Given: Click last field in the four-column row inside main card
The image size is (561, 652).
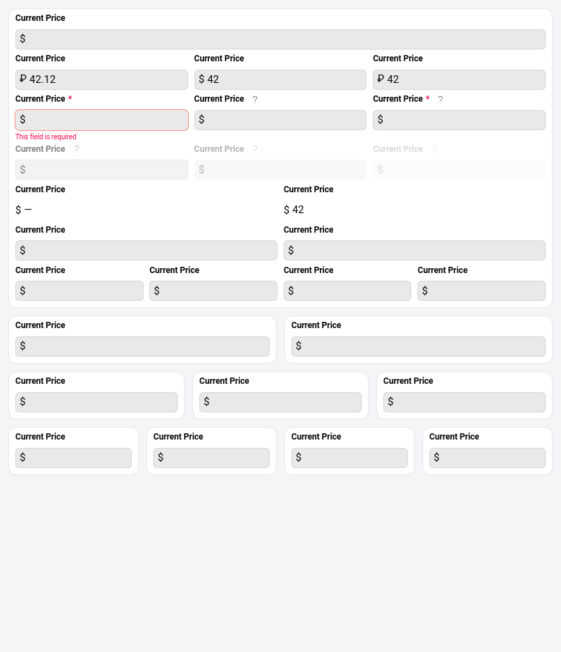Looking at the screenshot, I should click(x=481, y=290).
